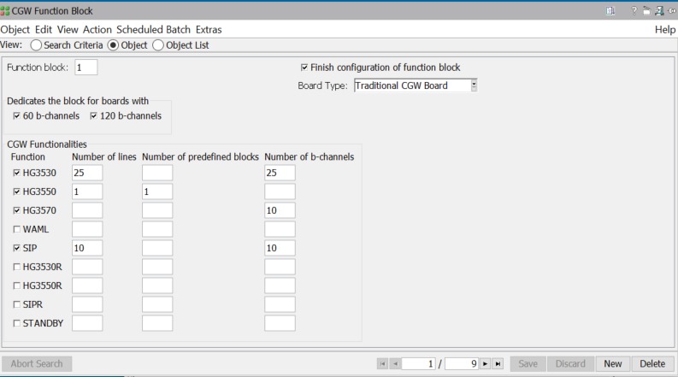This screenshot has height=377, width=678.
Task: Click the Abort Search button
Action: 37,364
